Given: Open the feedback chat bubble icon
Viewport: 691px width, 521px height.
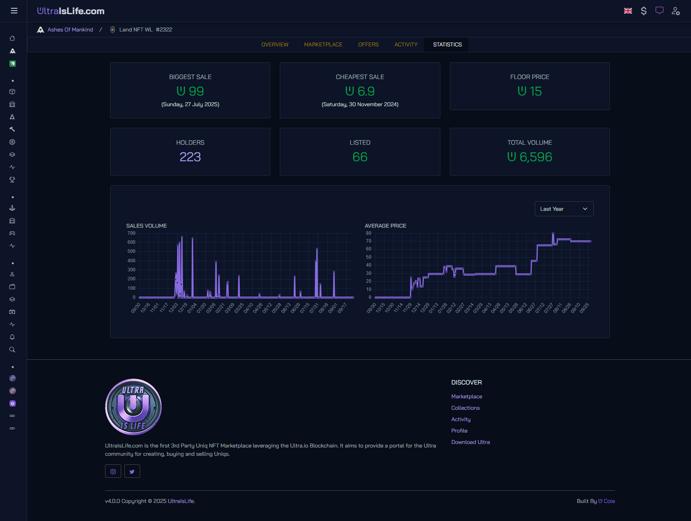Looking at the screenshot, I should 660,11.
